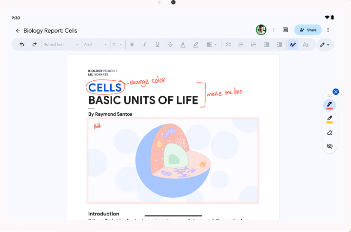
Task: Open the text alignment menu
Action: (x=211, y=45)
